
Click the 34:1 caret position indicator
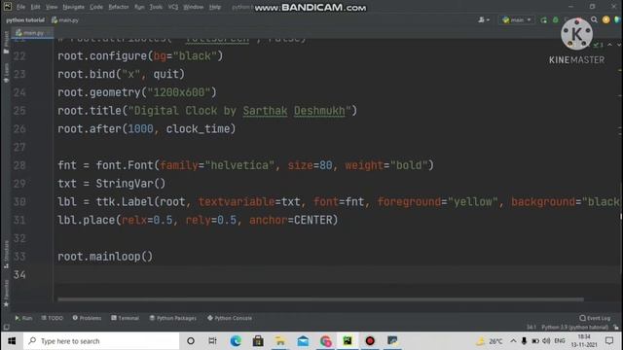coord(531,327)
